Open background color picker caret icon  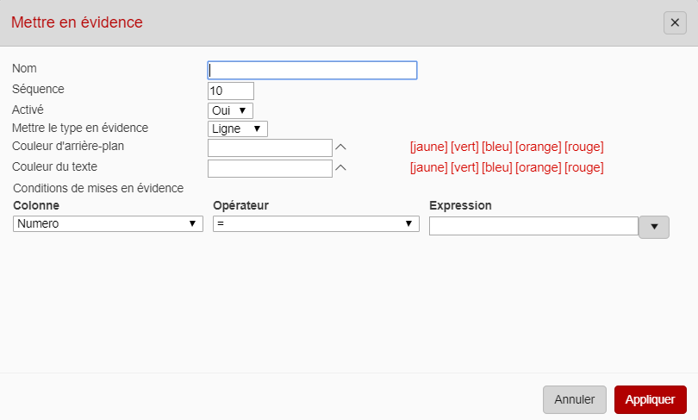[x=340, y=147]
